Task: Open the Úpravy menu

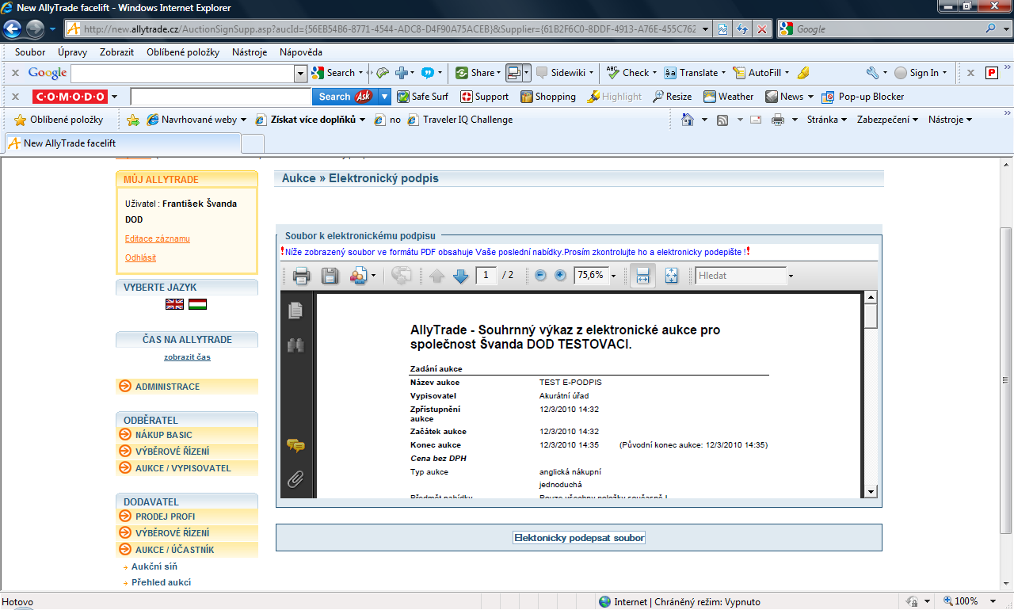Action: pos(72,52)
